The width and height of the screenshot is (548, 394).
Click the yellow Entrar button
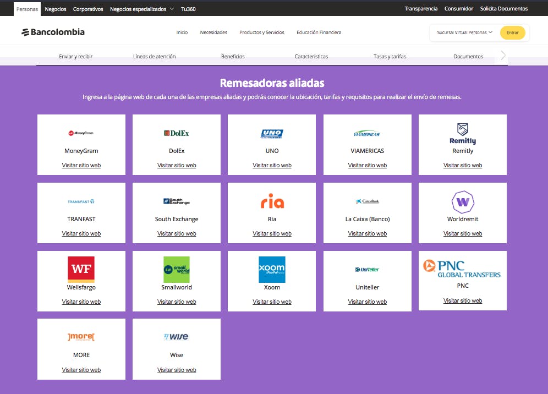pos(512,32)
